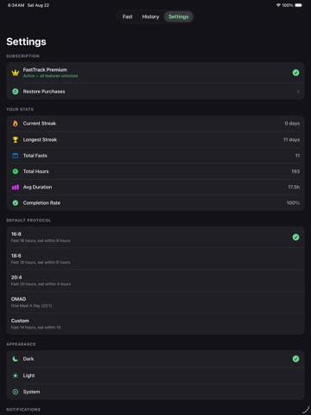This screenshot has height=415, width=311.
Task: Select Light appearance mode
Action: pyautogui.click(x=155, y=375)
